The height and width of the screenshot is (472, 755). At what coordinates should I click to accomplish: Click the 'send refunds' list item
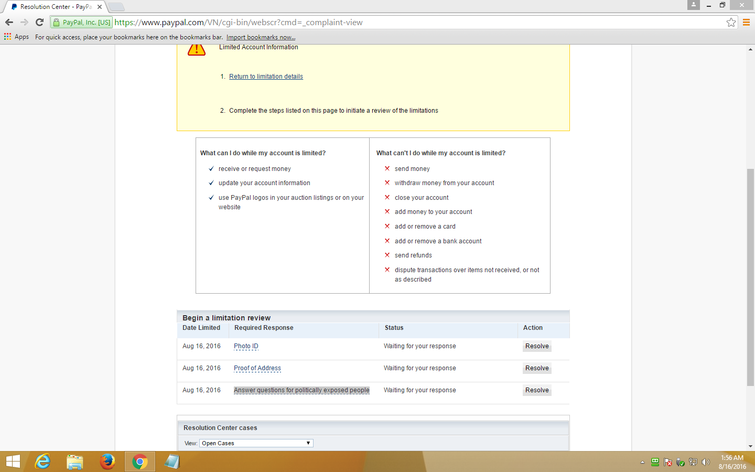click(413, 255)
